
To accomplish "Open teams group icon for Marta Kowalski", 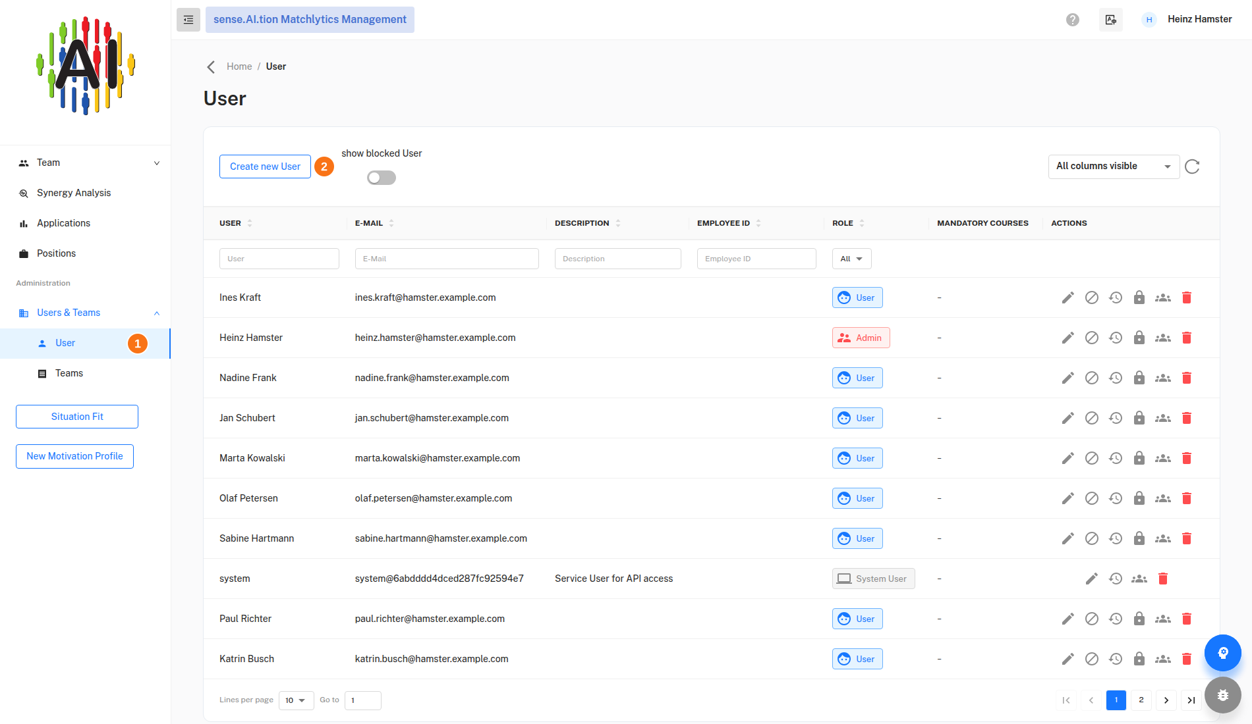I will (1163, 458).
